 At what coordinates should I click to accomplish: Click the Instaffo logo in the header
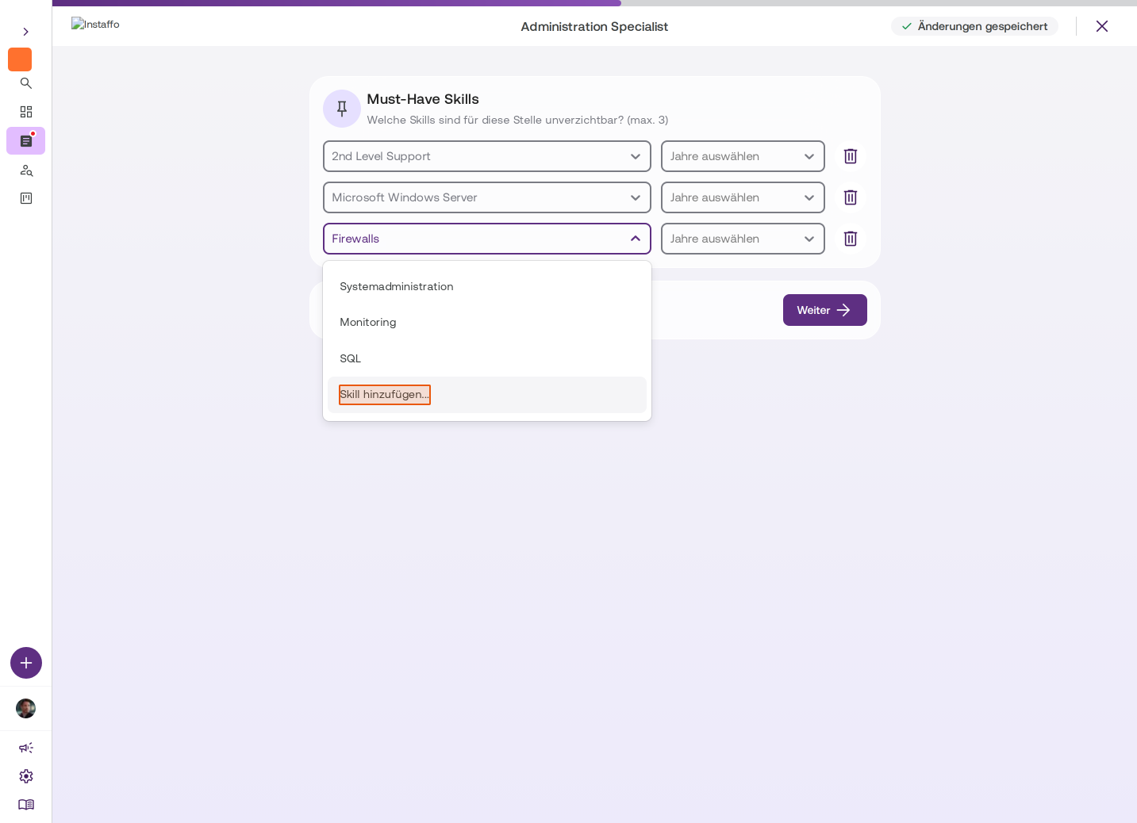click(95, 25)
